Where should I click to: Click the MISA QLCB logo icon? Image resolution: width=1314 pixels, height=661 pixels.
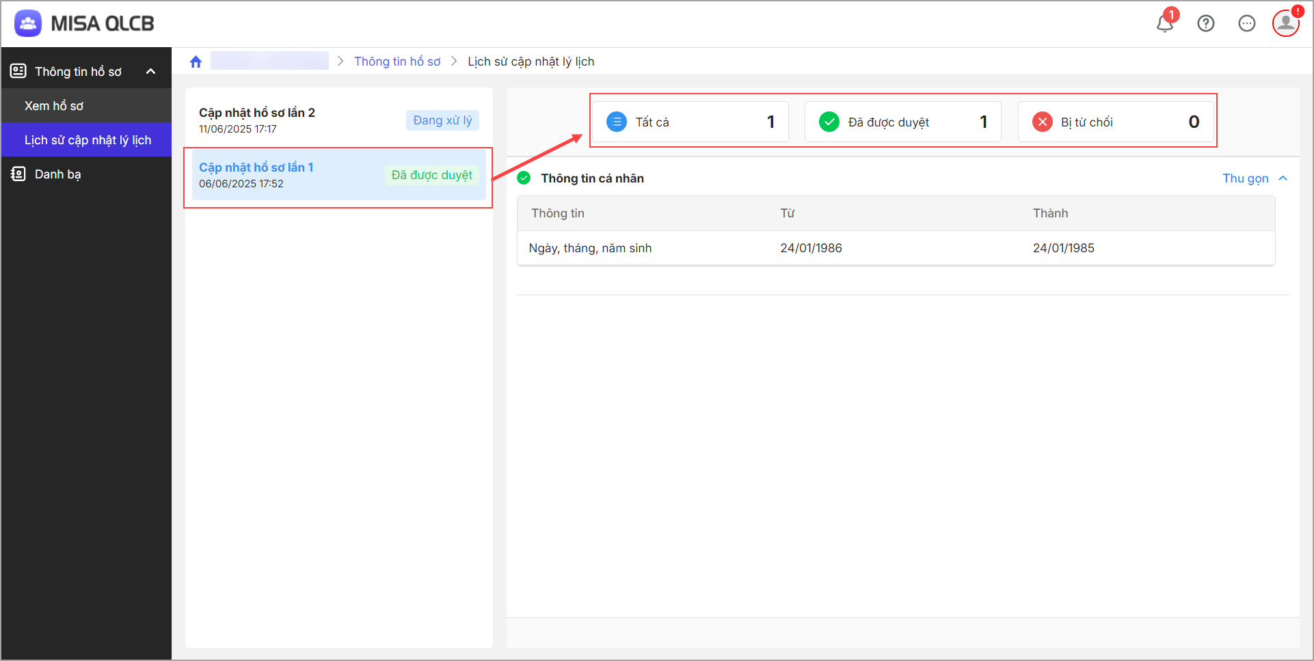point(28,23)
